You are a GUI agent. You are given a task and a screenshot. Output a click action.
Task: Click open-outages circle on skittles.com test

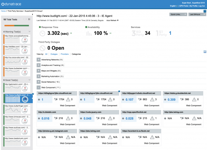click(25, 51)
